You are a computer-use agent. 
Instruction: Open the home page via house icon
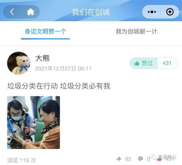pos(31,12)
